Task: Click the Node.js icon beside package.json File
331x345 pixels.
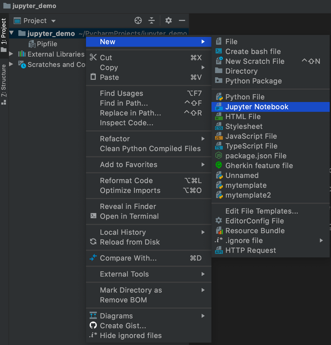Action: pos(219,155)
